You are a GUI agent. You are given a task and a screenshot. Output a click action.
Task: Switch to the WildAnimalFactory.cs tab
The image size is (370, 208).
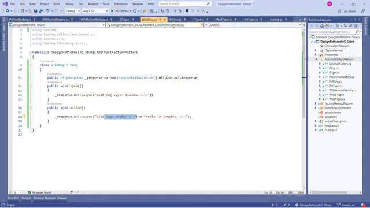point(94,20)
